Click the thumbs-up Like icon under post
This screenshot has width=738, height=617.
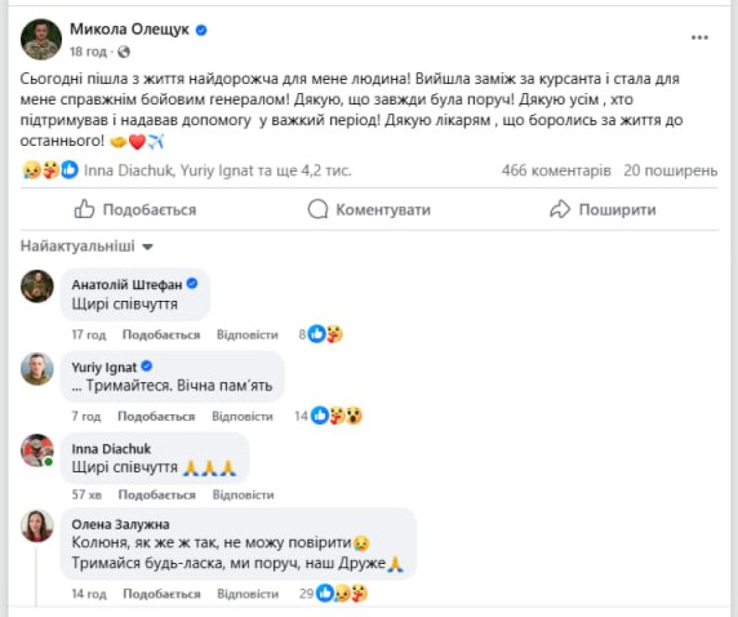click(84, 210)
